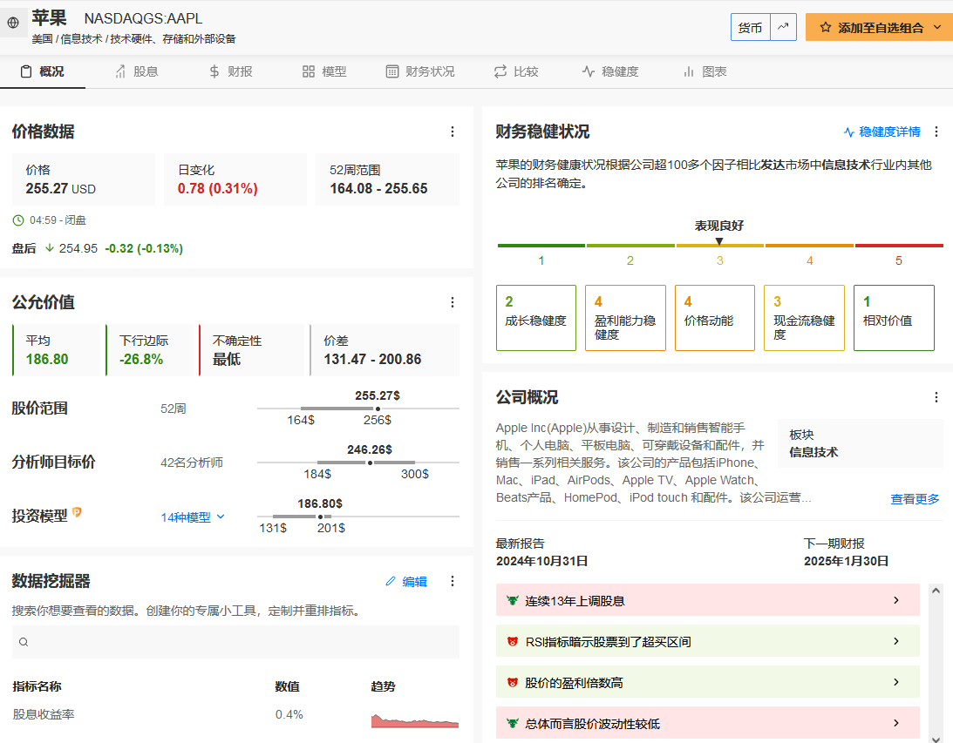Click the 货币 button
The width and height of the screenshot is (953, 743).
tap(750, 27)
